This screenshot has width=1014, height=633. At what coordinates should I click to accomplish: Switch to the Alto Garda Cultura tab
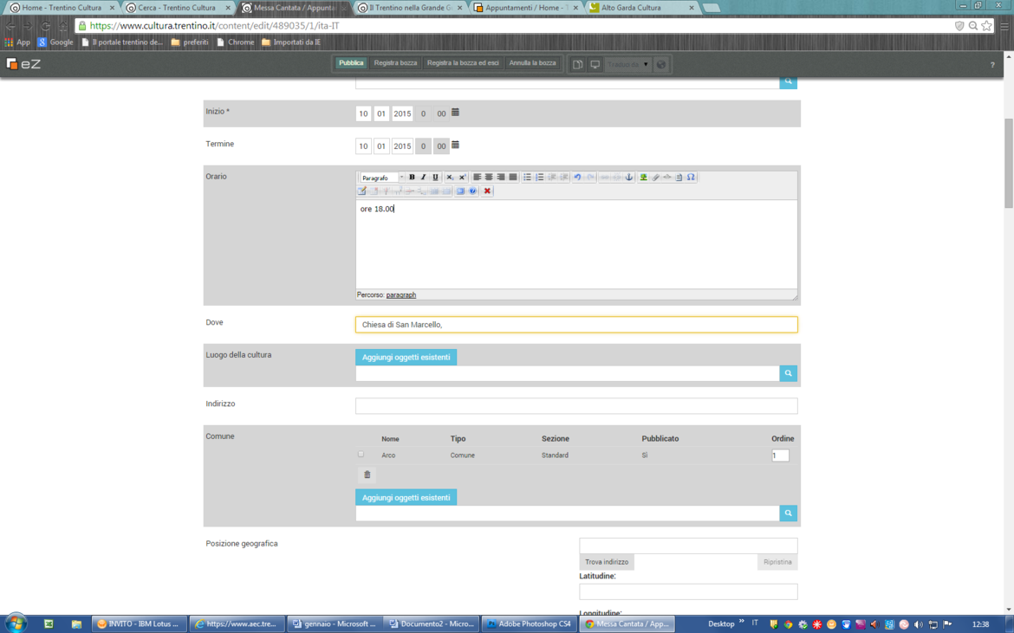click(x=640, y=8)
